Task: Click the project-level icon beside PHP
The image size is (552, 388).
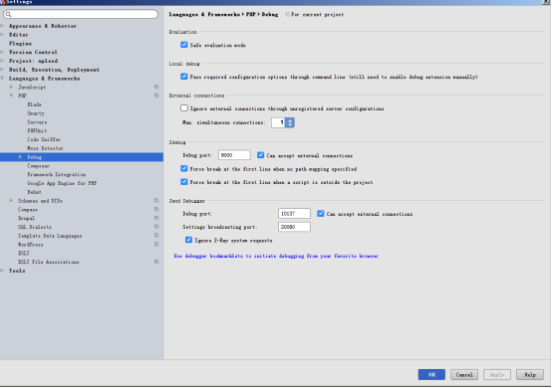Action: 156,96
